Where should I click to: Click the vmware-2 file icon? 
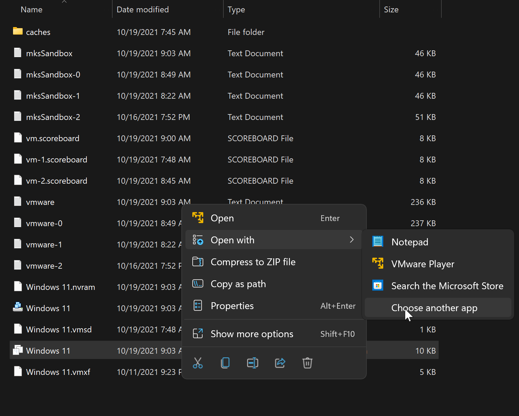[x=18, y=265]
